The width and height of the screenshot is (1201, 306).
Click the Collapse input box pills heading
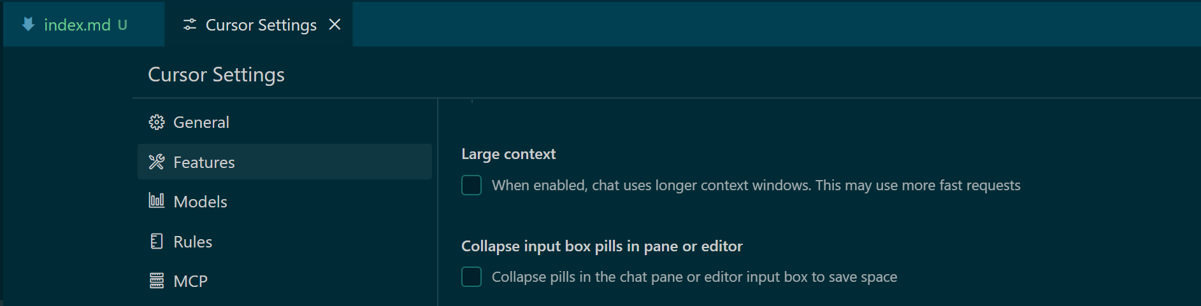[x=602, y=246]
